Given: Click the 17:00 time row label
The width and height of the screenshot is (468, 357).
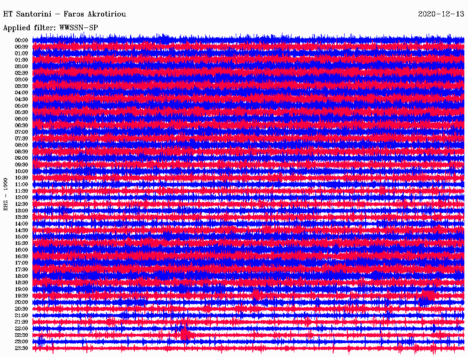Looking at the screenshot, I should point(21,263).
